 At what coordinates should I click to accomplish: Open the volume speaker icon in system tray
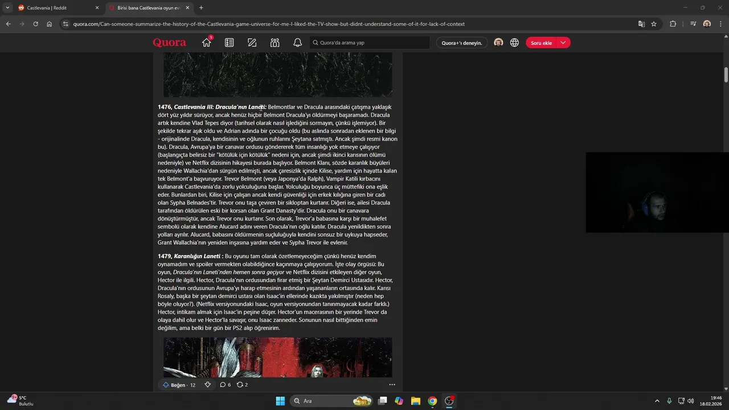[x=690, y=401]
